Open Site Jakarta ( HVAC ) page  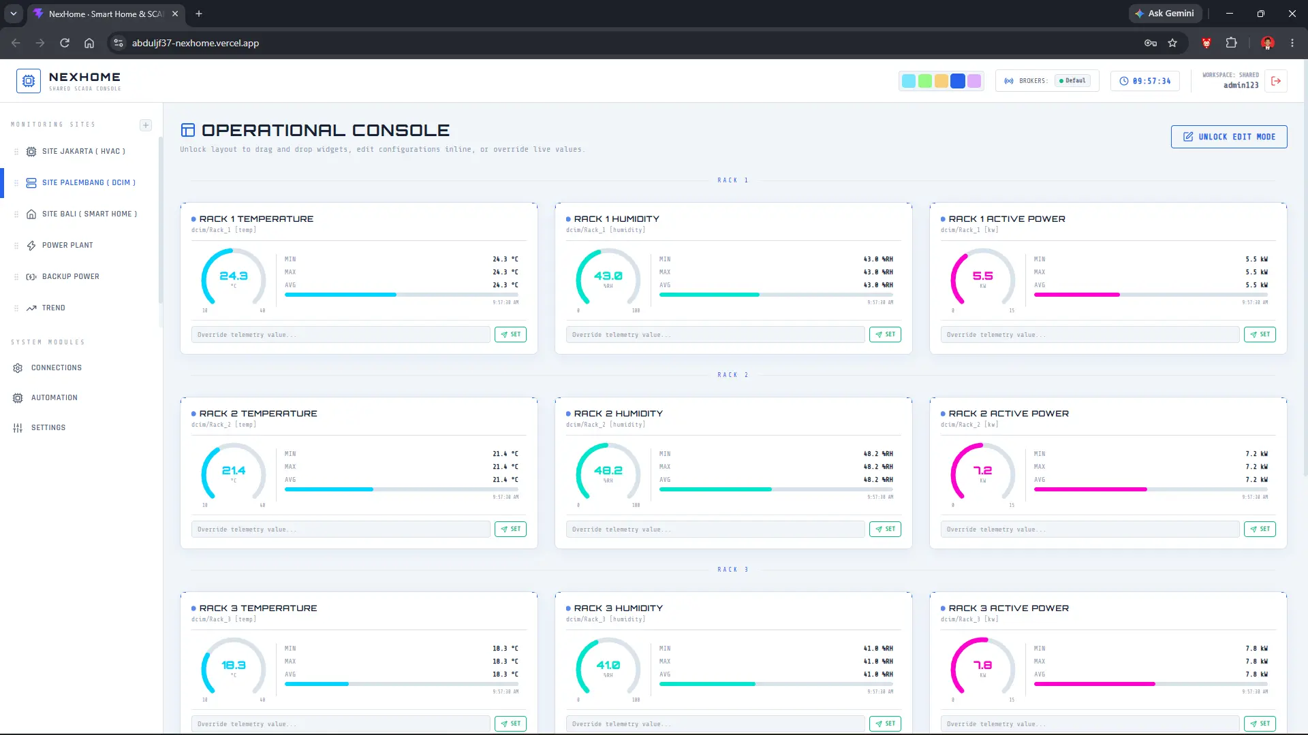pyautogui.click(x=84, y=152)
